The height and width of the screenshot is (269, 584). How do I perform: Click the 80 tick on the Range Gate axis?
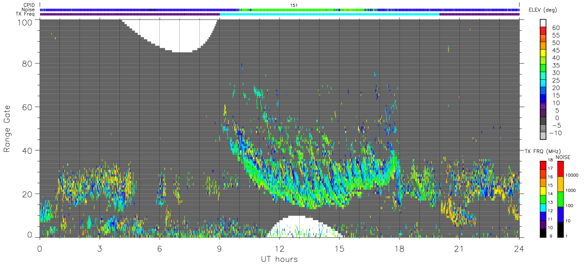point(27,63)
